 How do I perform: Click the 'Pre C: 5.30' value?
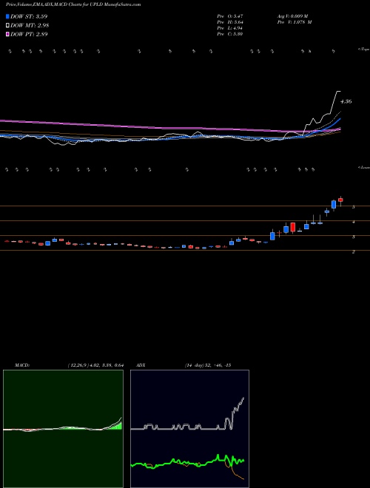pyautogui.click(x=230, y=34)
